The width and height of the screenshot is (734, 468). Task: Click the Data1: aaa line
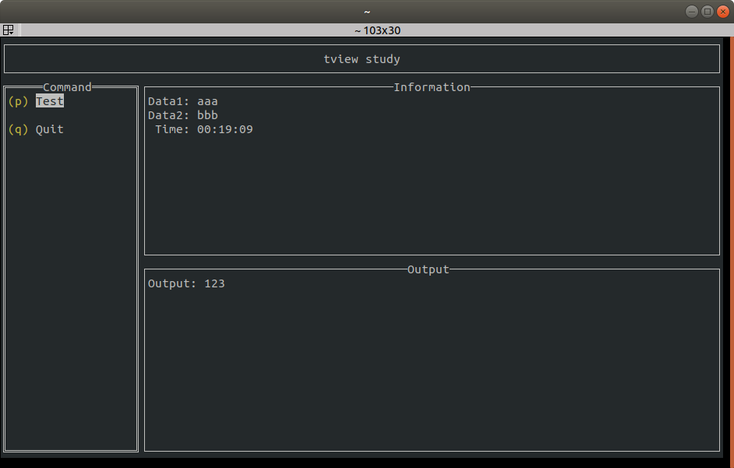[x=182, y=100]
